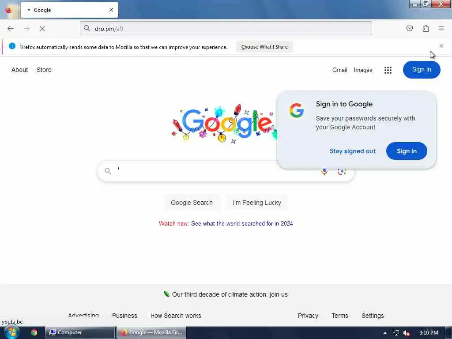Click the Google holiday doodle logo

coord(224,124)
